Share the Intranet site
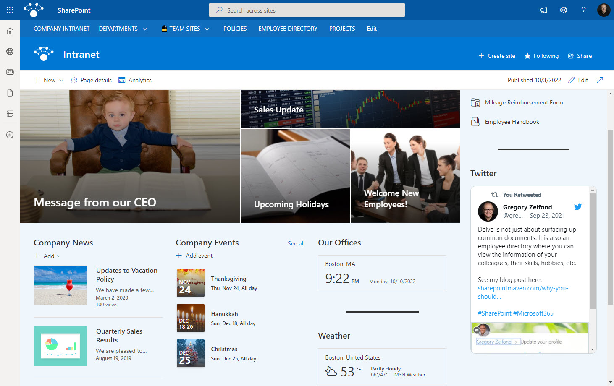This screenshot has height=386, width=614. tap(580, 55)
